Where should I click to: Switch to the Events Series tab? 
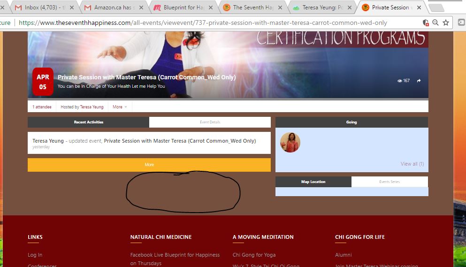(x=390, y=182)
